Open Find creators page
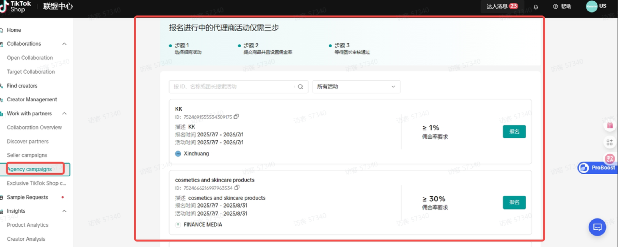 click(22, 86)
